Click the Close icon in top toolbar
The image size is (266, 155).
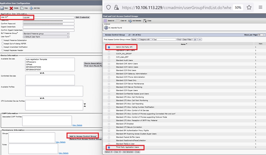pos(145,21)
